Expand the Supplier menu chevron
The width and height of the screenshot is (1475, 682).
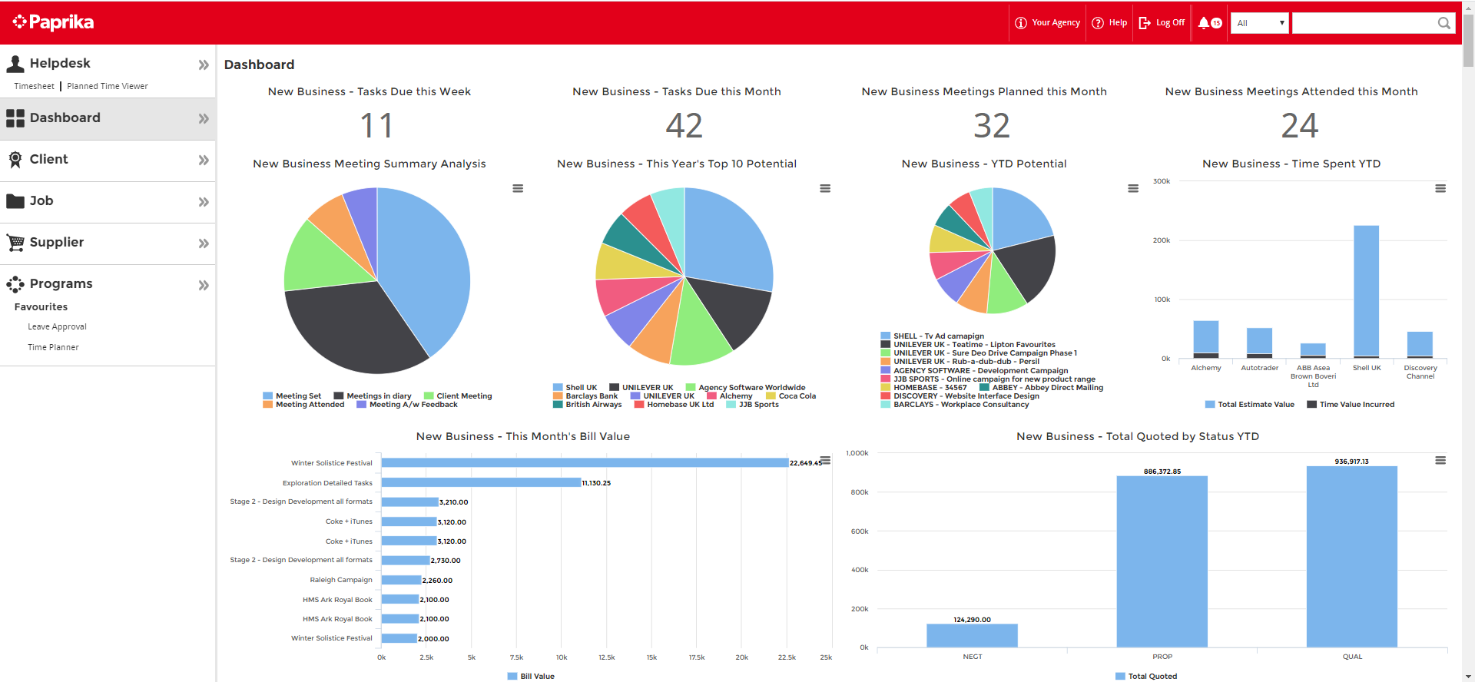click(x=204, y=243)
